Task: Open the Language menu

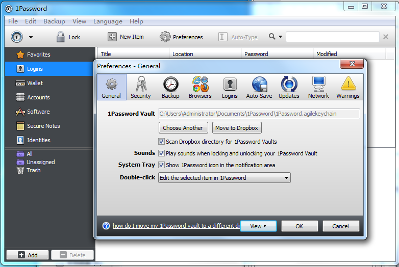Action: point(108,21)
